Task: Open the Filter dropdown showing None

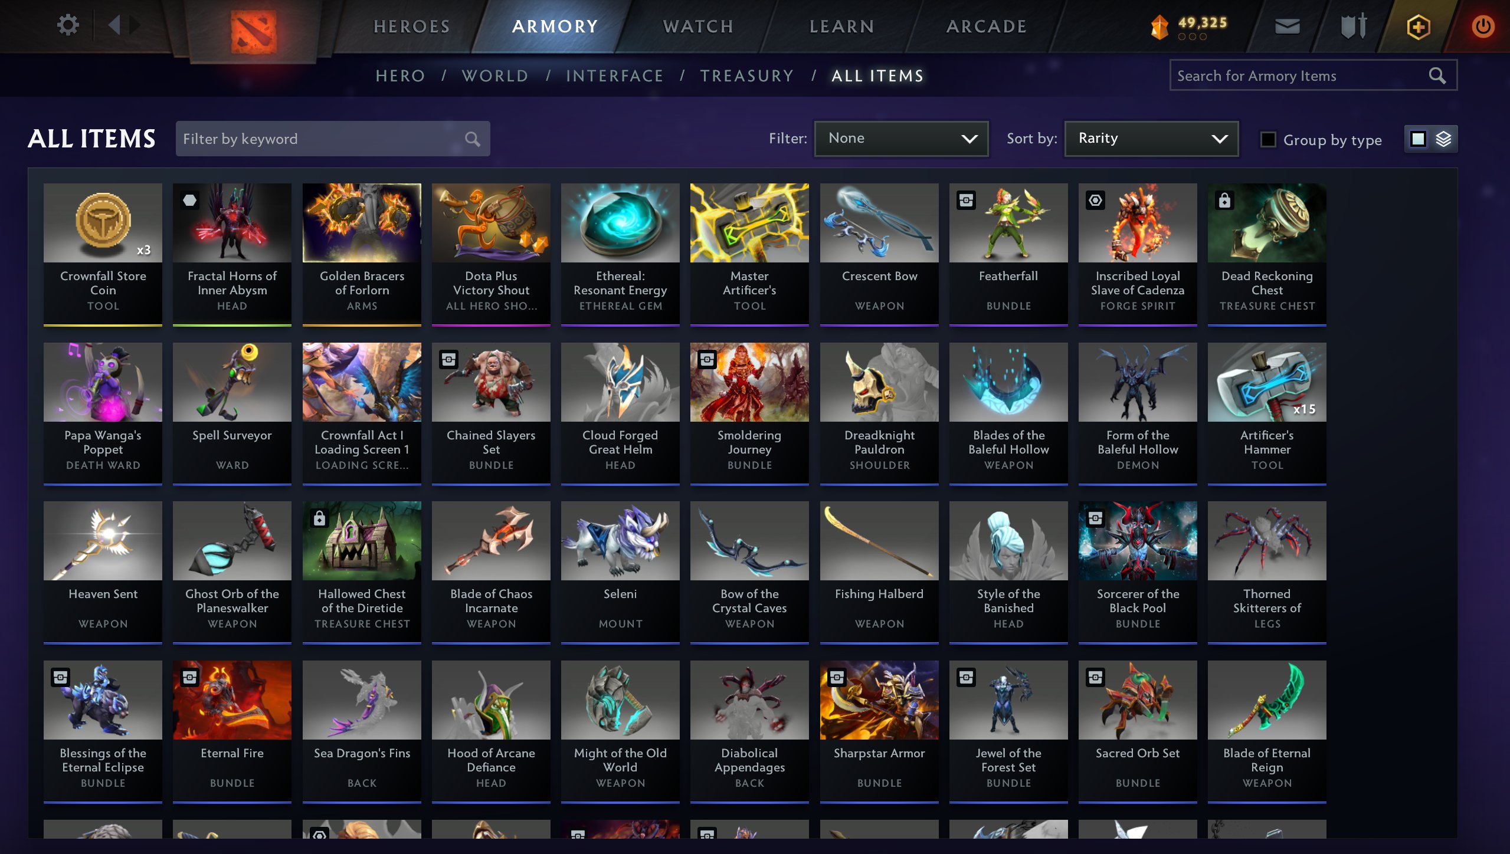Action: coord(901,139)
